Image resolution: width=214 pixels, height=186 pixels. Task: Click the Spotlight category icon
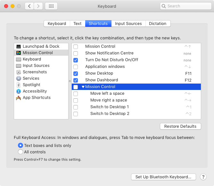point(19,85)
